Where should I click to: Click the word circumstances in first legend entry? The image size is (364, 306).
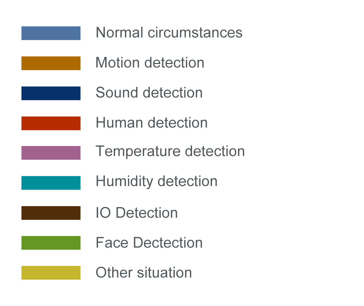[x=195, y=32]
